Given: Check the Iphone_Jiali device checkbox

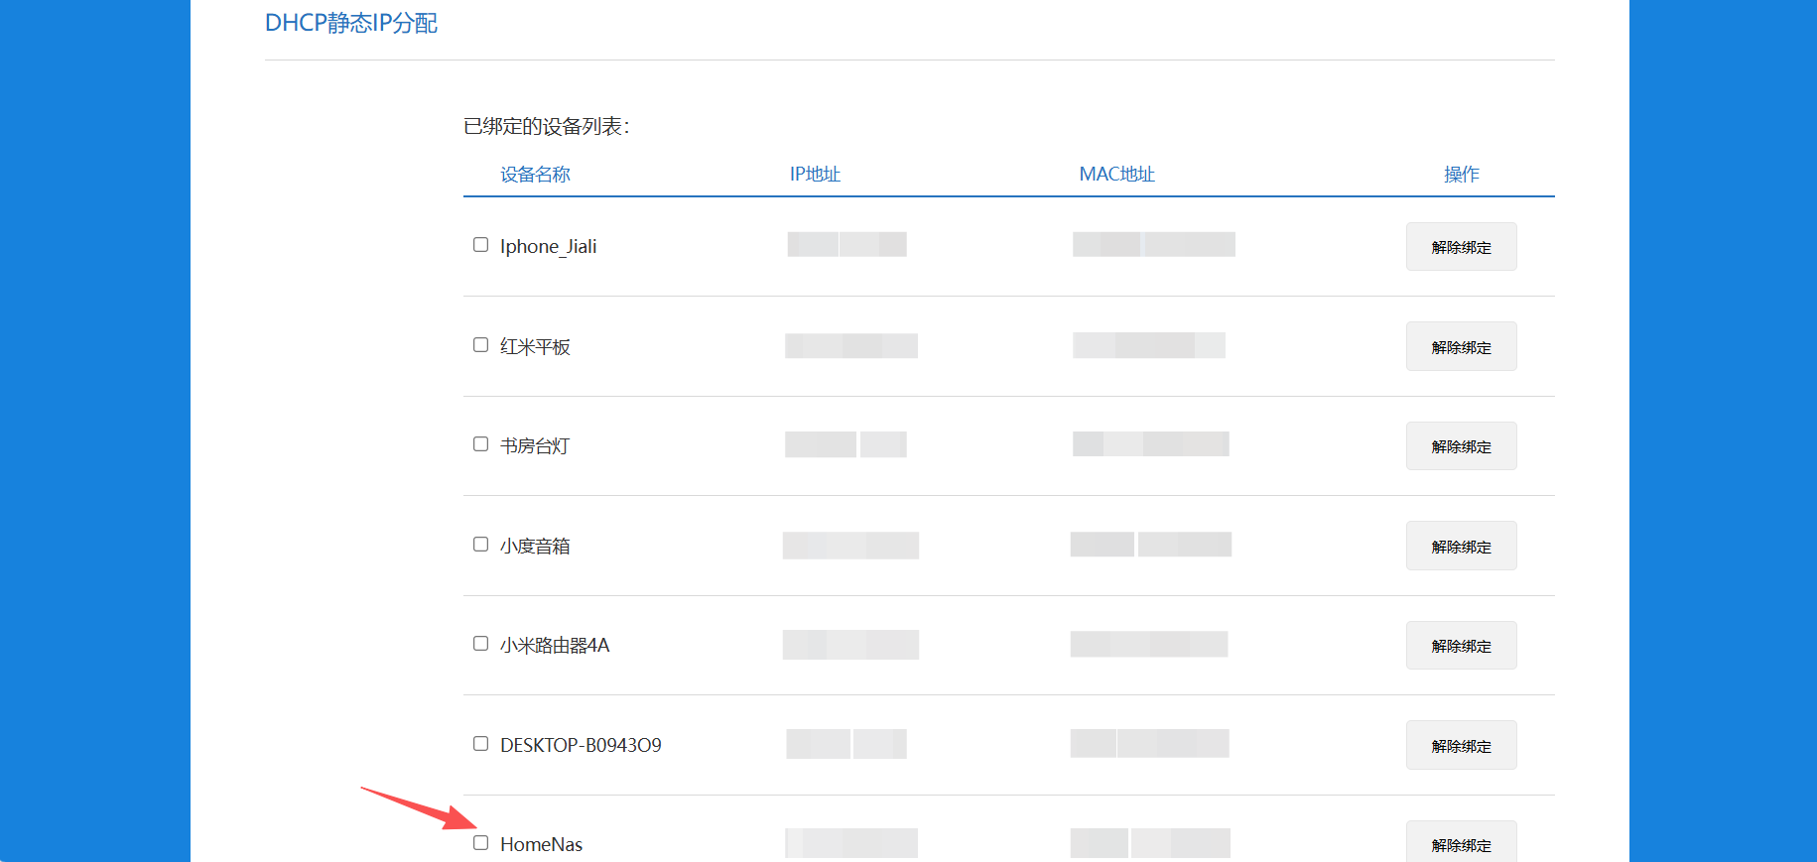Looking at the screenshot, I should point(480,245).
